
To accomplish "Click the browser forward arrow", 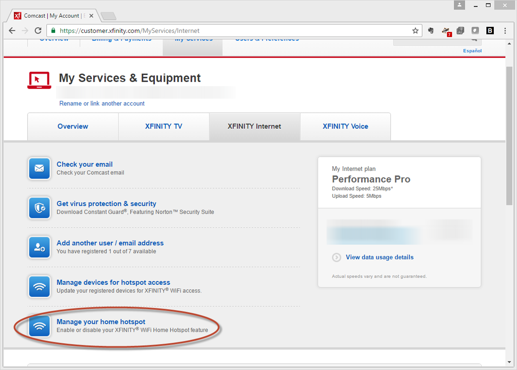I will [25, 31].
